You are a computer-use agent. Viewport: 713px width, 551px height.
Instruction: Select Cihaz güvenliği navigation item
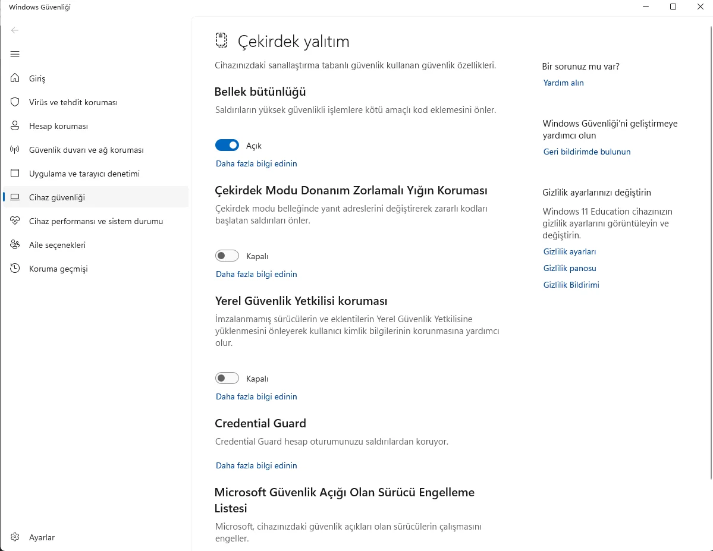tap(96, 197)
